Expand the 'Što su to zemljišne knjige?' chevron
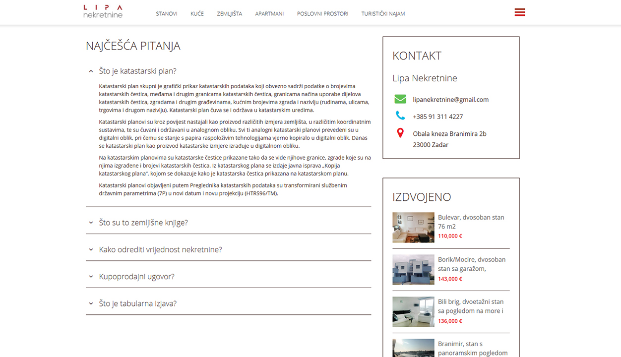The height and width of the screenshot is (357, 621). [91, 223]
